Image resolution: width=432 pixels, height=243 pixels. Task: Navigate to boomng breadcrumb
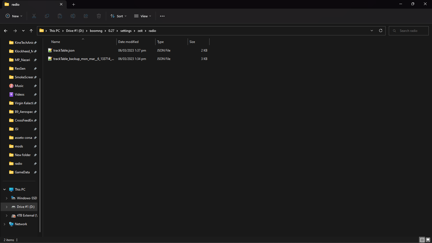(96, 31)
